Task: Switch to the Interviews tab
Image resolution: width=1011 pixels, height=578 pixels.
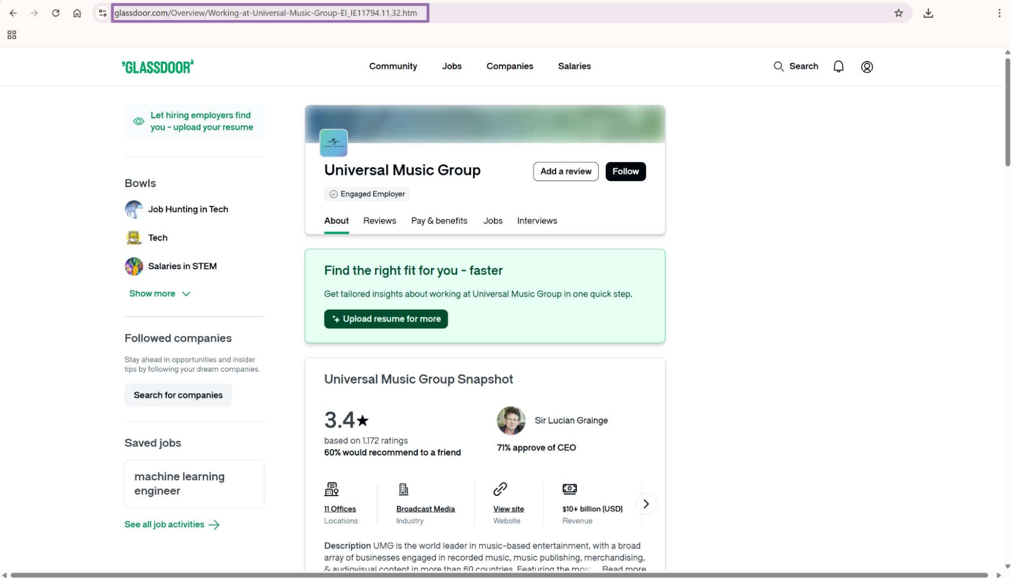Action: (537, 221)
